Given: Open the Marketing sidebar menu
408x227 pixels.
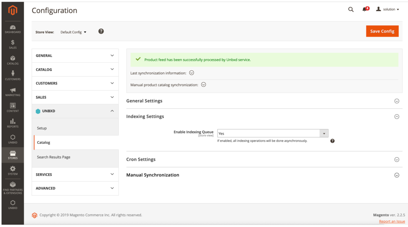Looking at the screenshot, I should click(13, 92).
